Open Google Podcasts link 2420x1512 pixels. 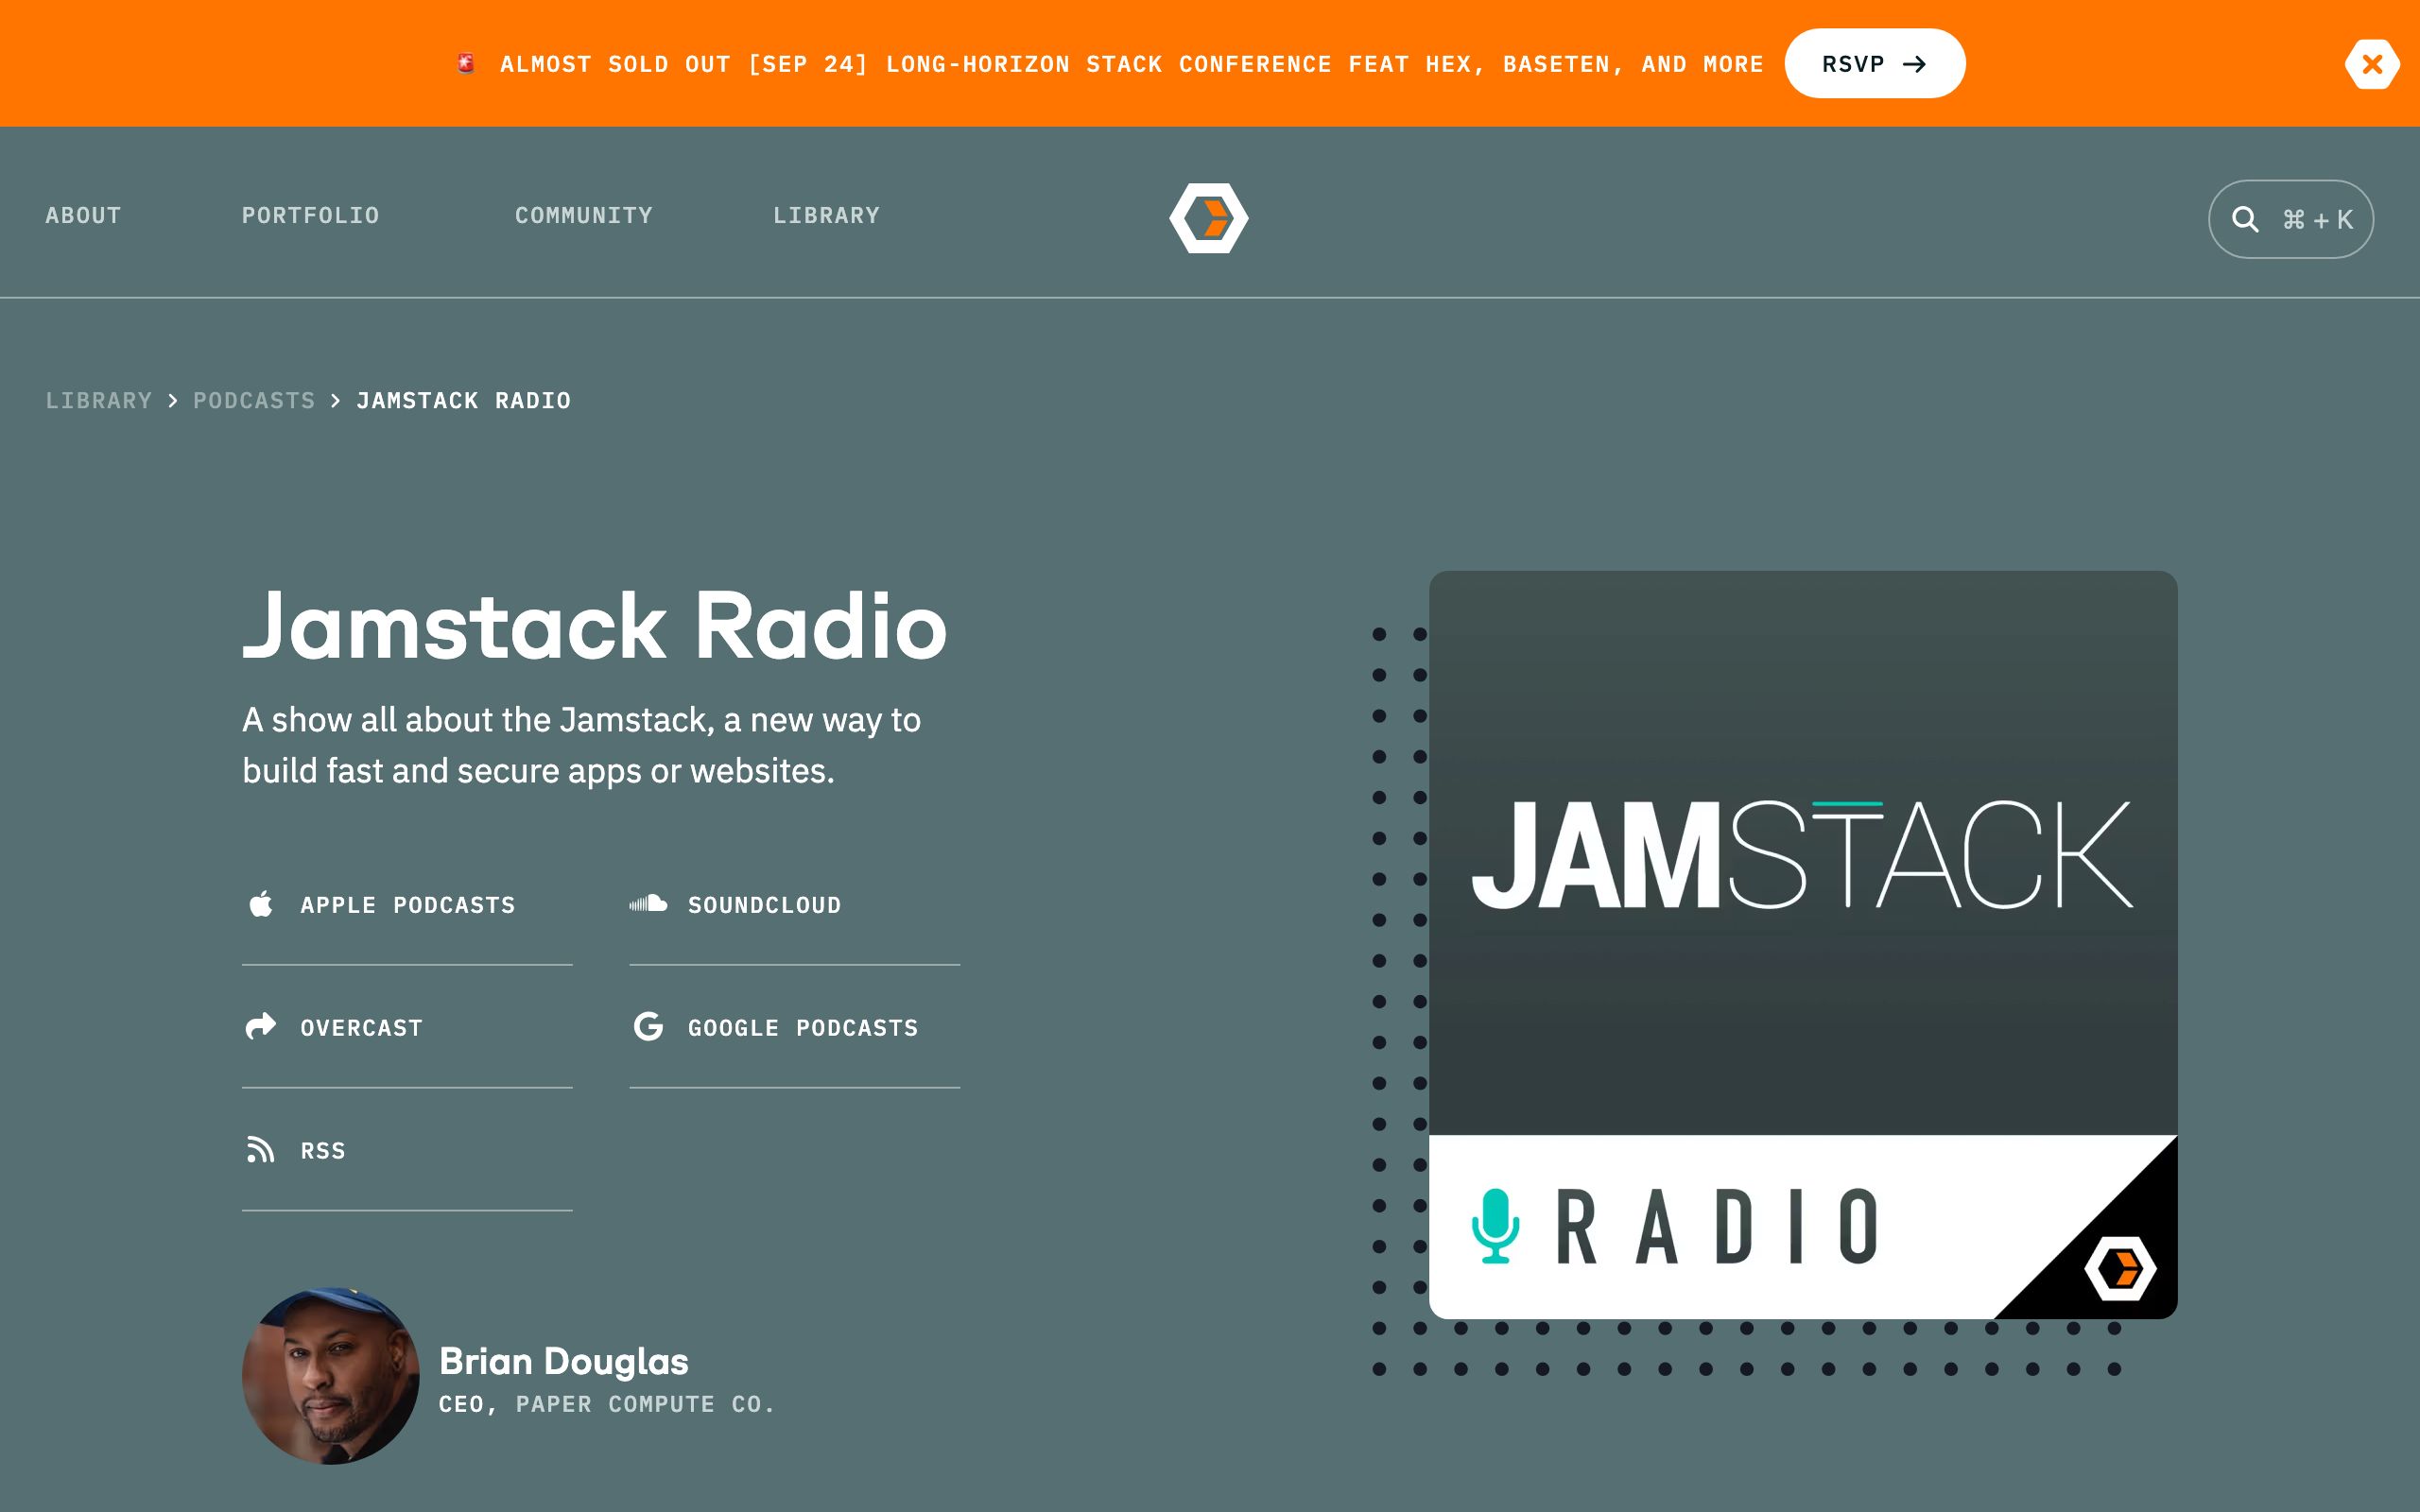pos(794,1027)
